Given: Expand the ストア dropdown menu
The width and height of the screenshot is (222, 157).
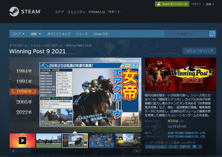Looking at the screenshot, I should click(x=18, y=34).
